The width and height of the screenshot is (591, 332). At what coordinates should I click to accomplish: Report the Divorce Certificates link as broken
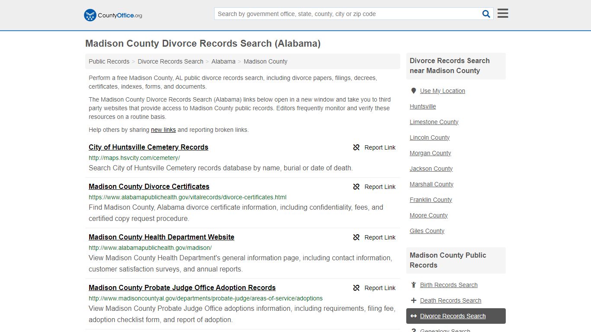374,187
